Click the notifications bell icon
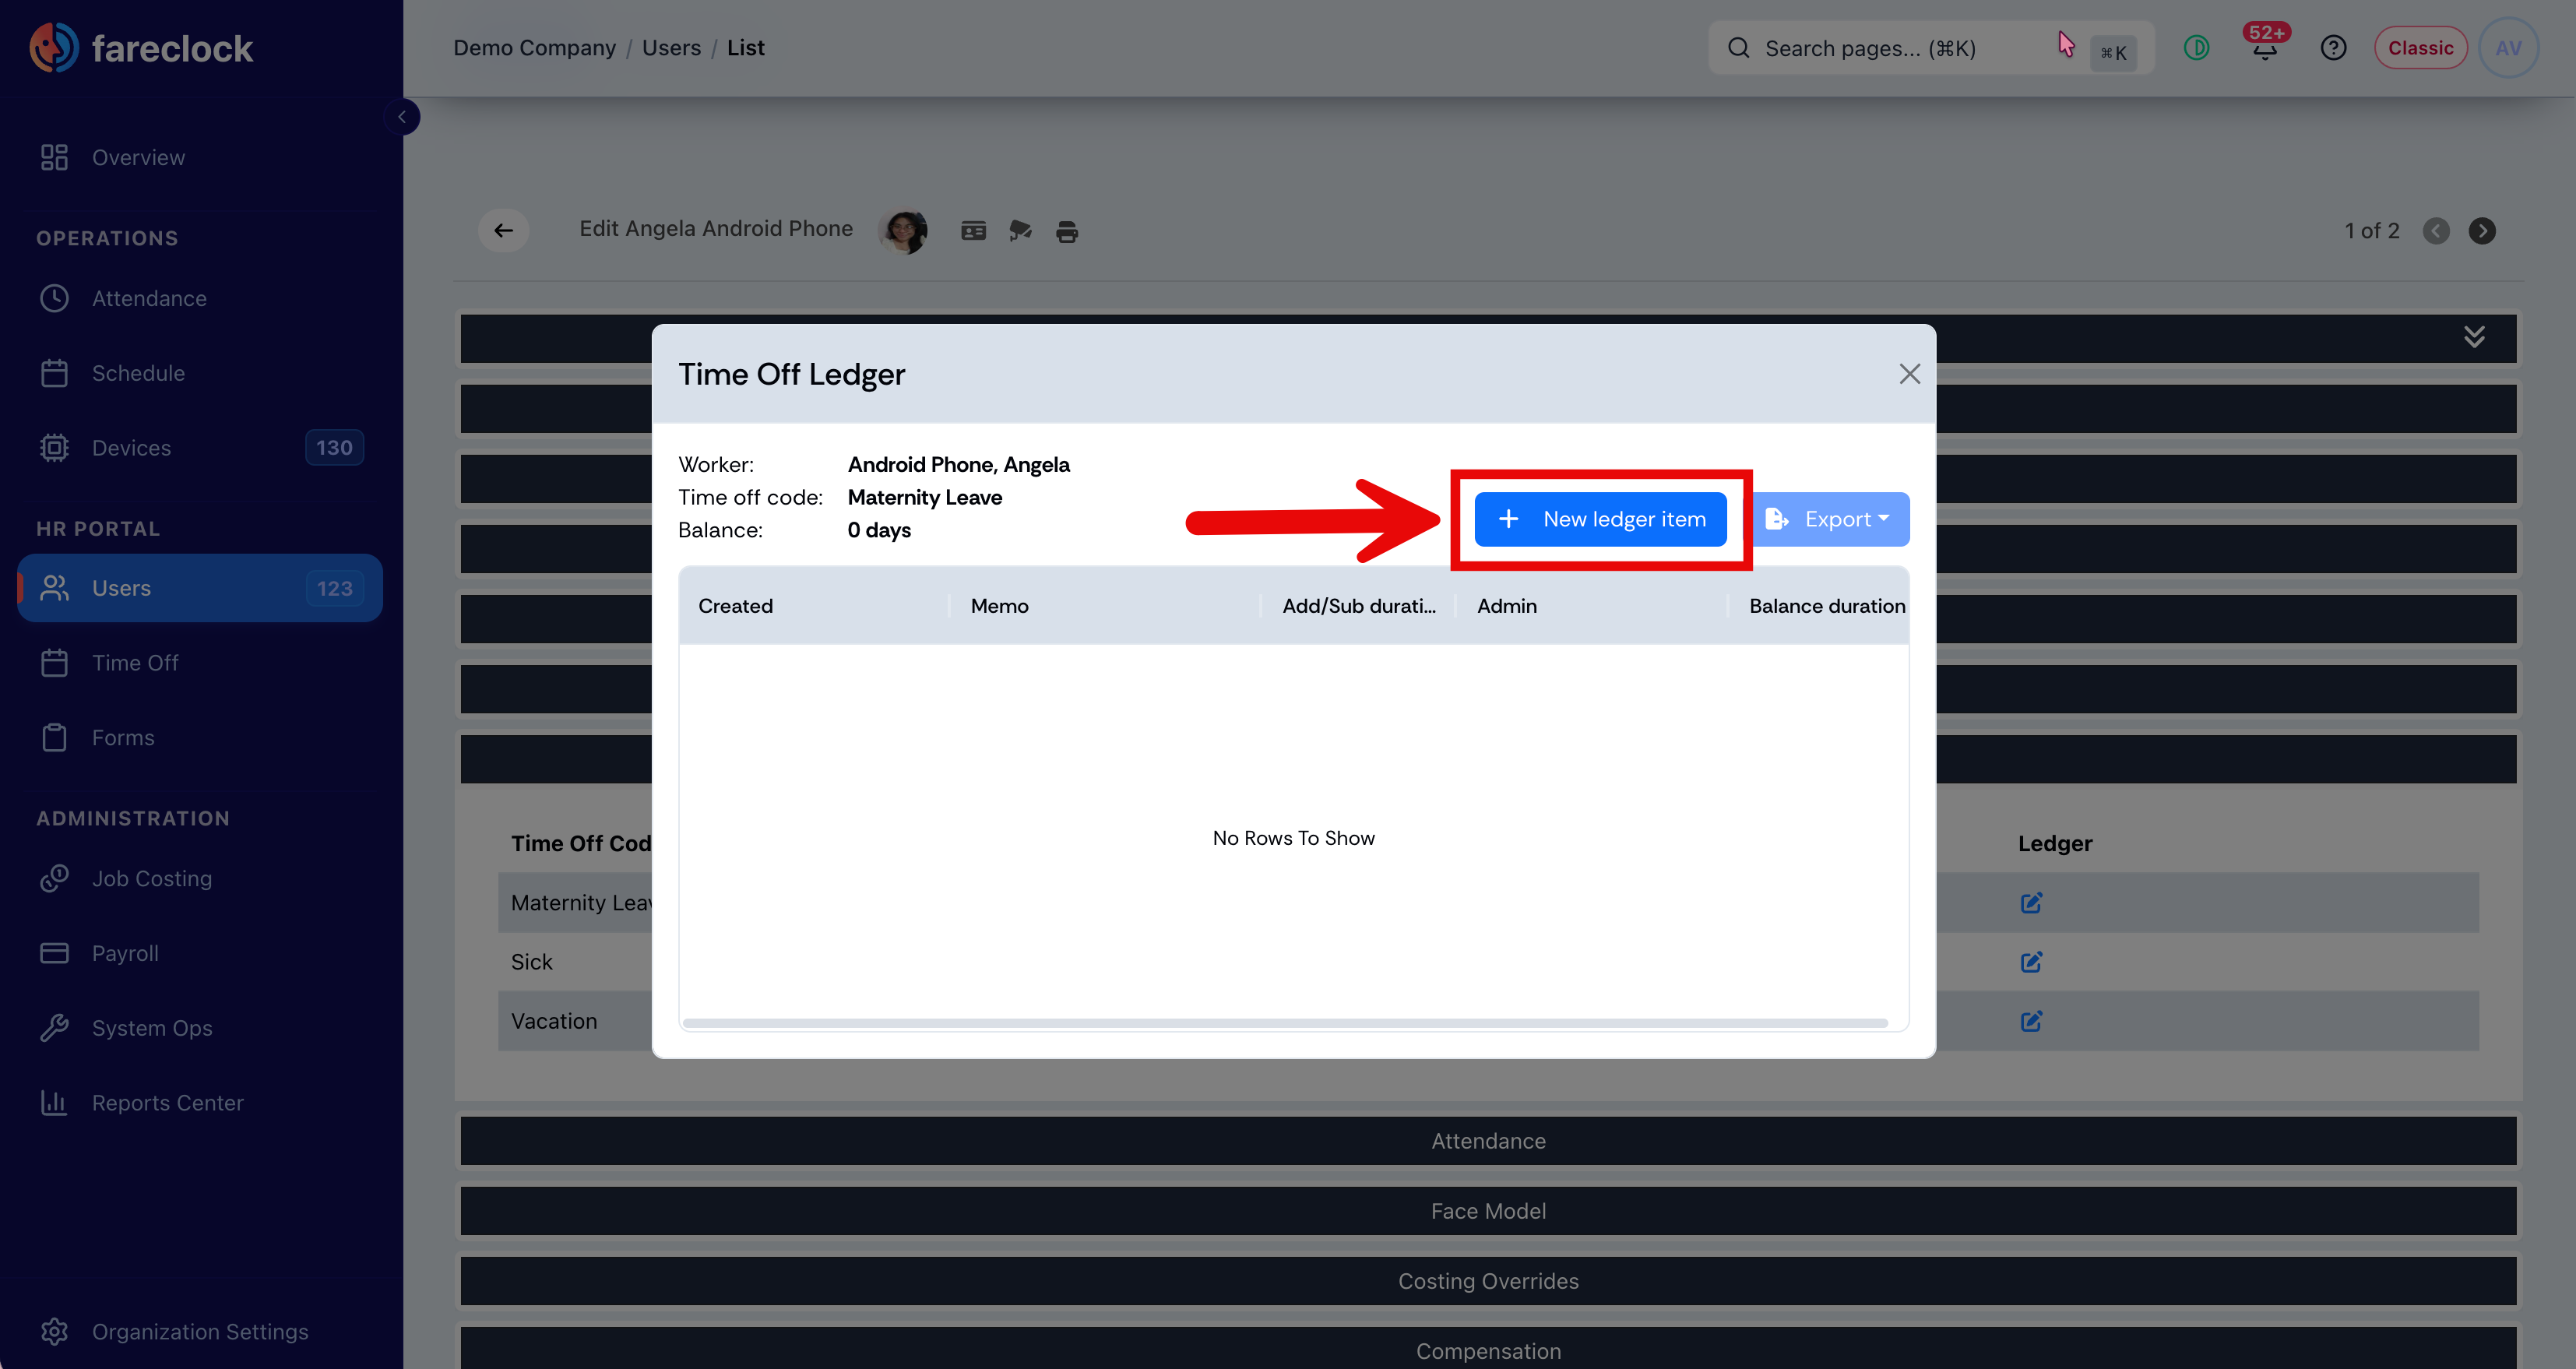The height and width of the screenshot is (1369, 2576). click(x=2264, y=48)
